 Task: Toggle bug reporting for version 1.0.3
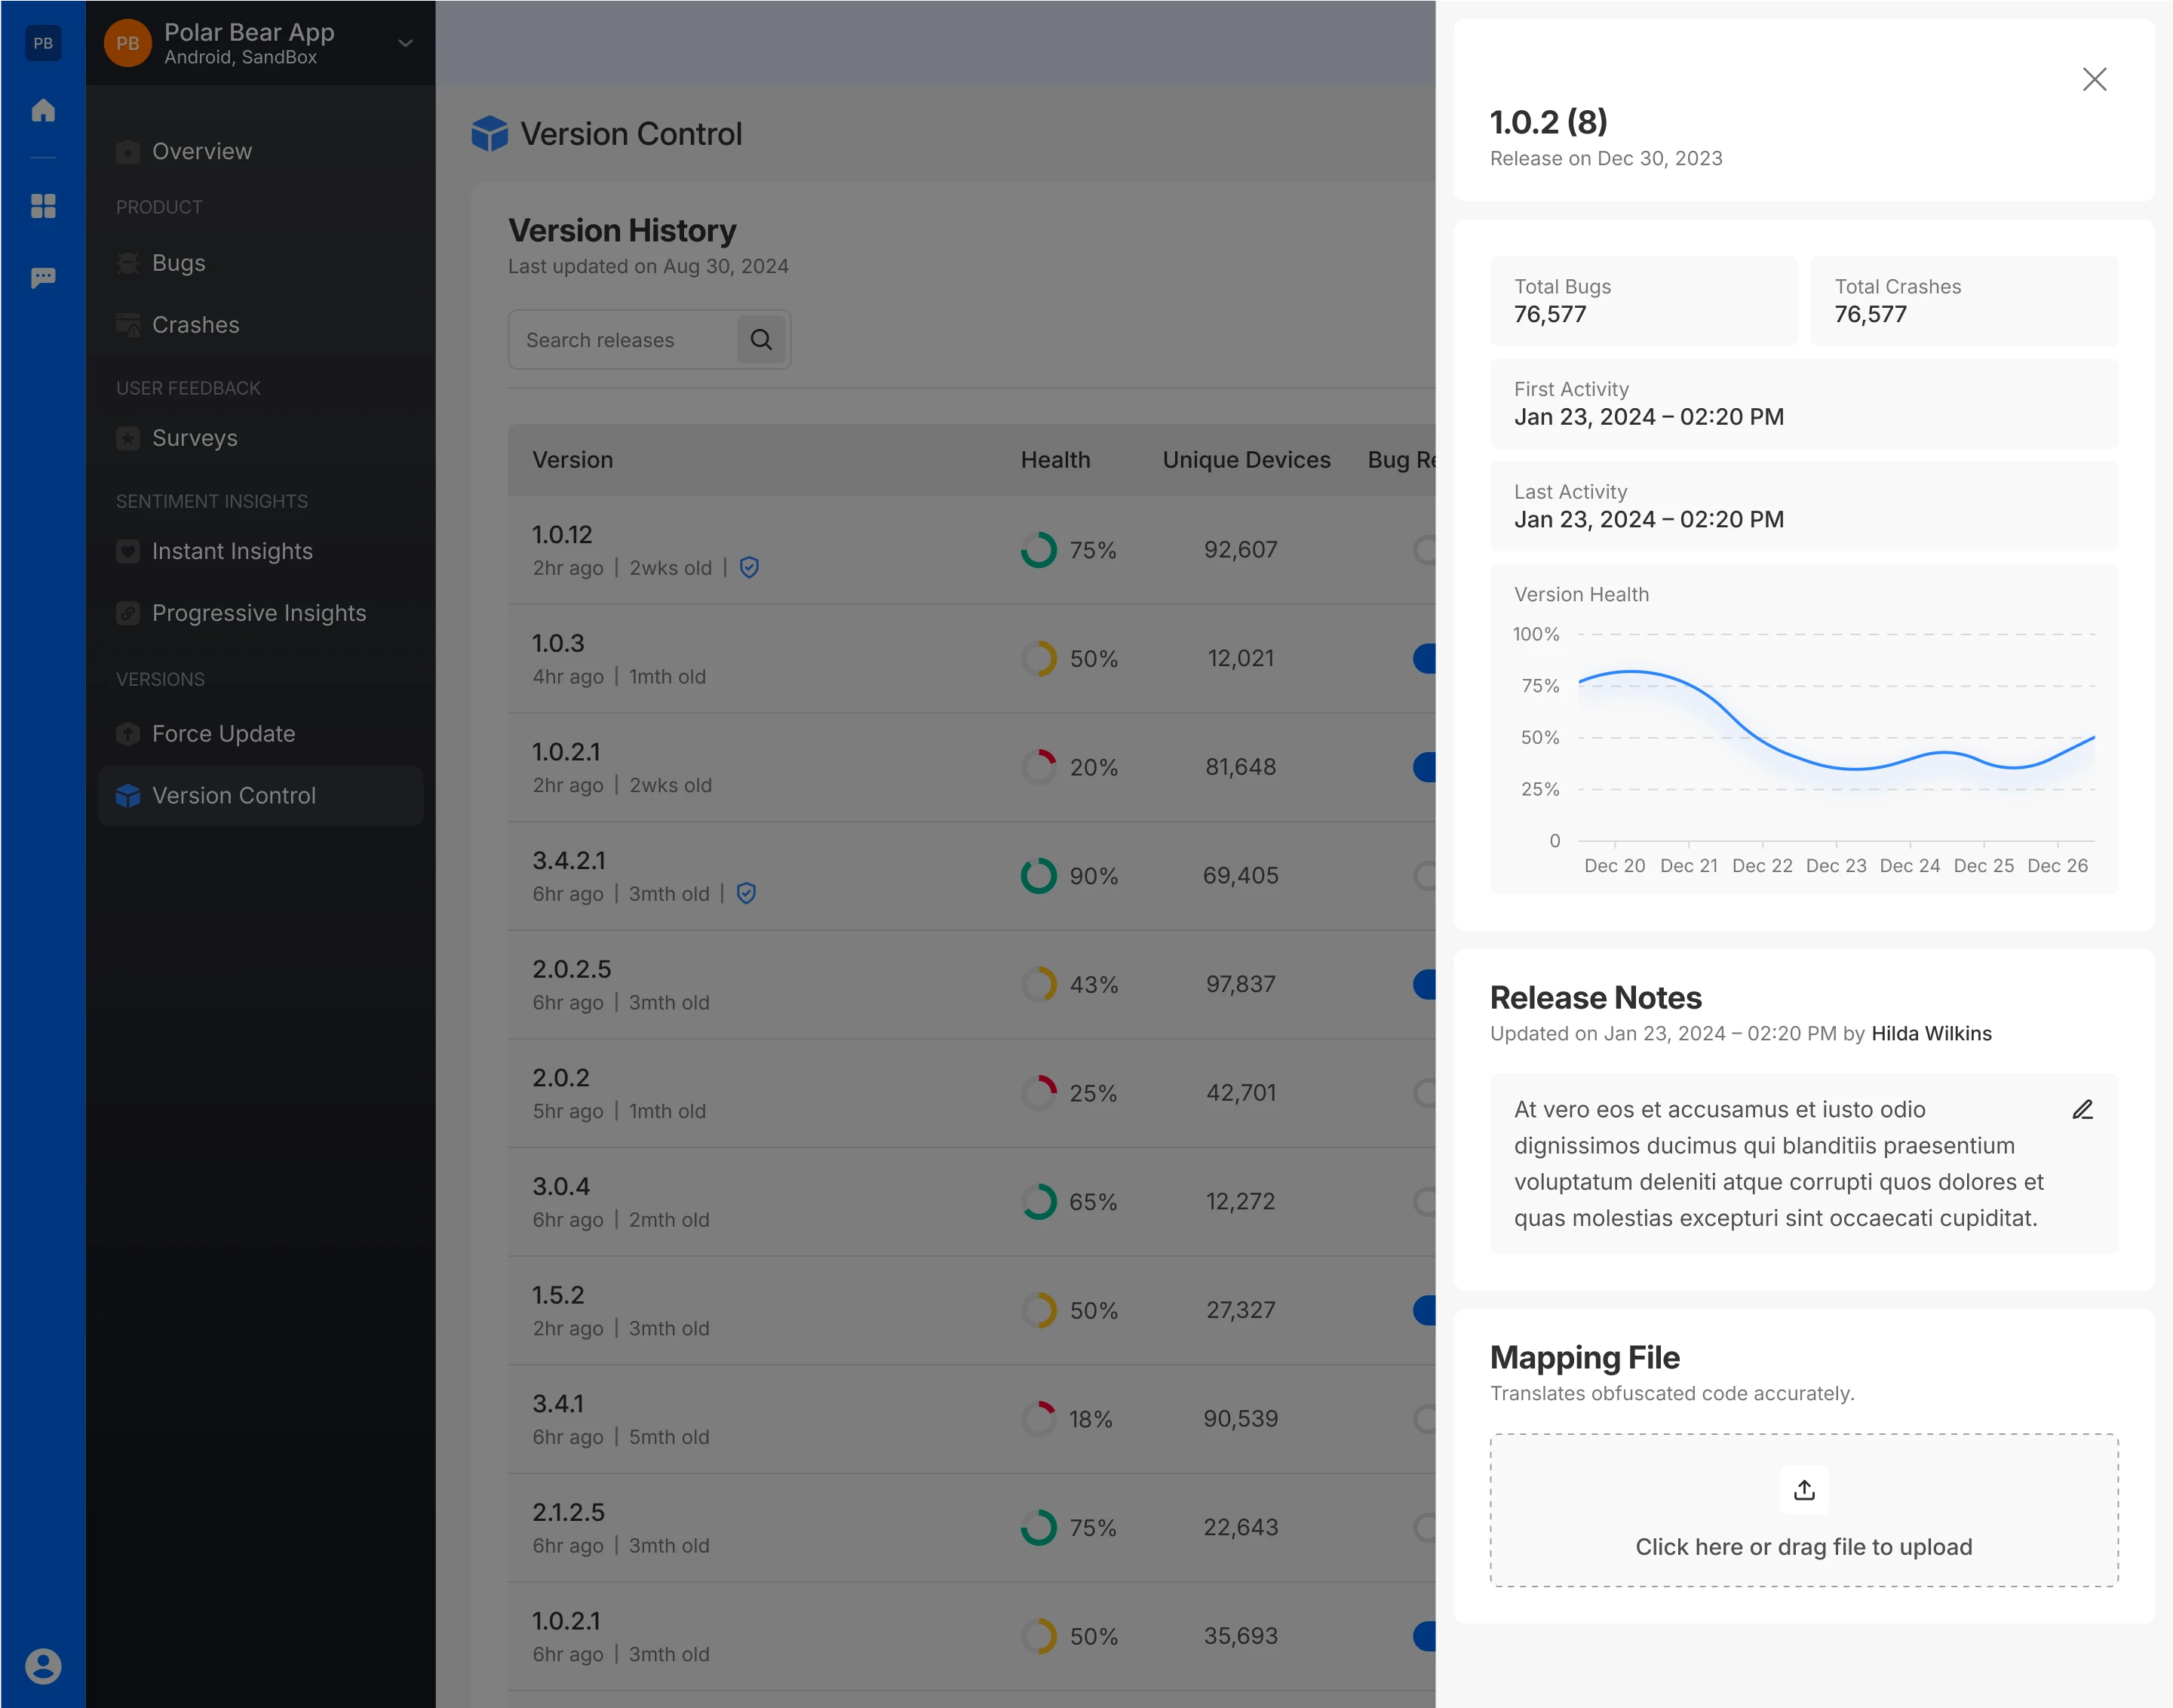pyautogui.click(x=1426, y=658)
